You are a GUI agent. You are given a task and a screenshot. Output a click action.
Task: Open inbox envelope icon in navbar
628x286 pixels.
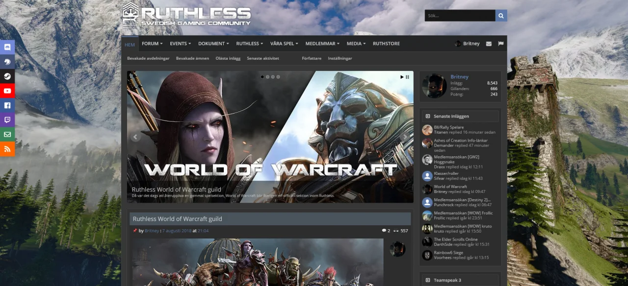click(x=489, y=44)
